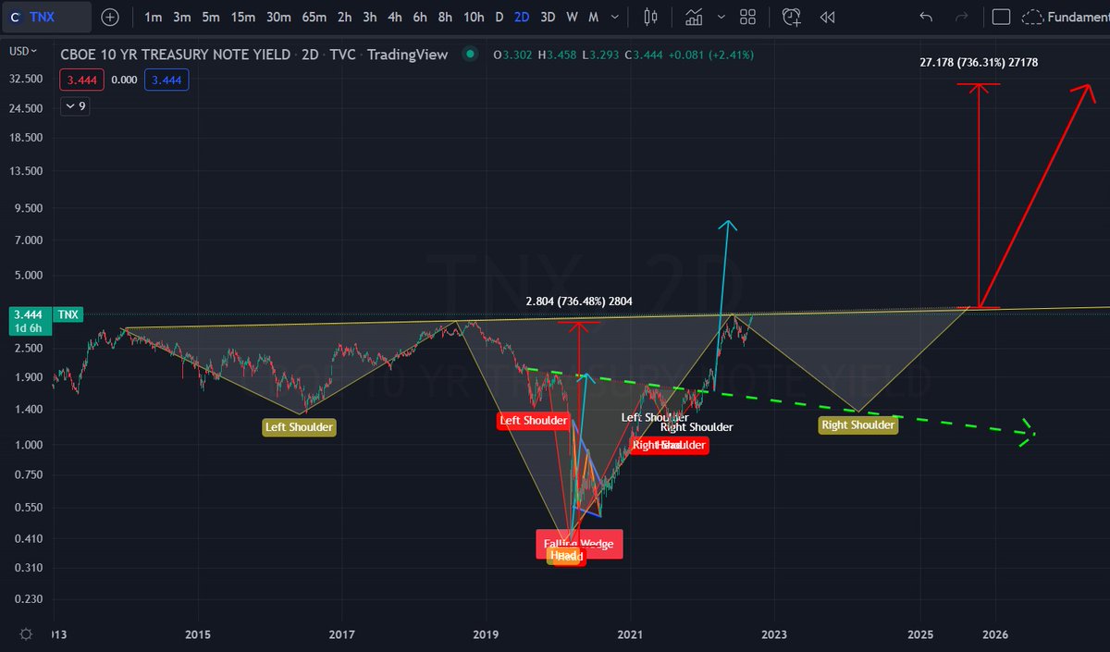
Task: Expand the time interval dropdown arrow
Action: tap(614, 17)
